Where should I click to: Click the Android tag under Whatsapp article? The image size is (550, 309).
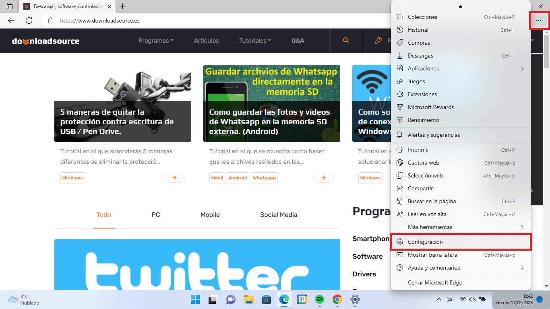tap(238, 178)
